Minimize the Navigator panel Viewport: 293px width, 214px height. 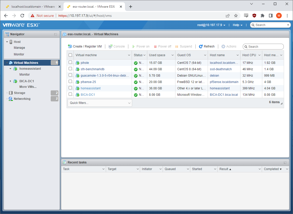click(56, 34)
